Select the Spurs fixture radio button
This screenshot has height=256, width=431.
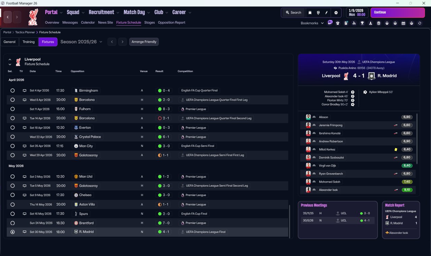[12, 214]
